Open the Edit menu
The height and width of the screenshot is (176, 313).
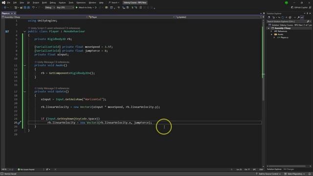tap(15, 2)
